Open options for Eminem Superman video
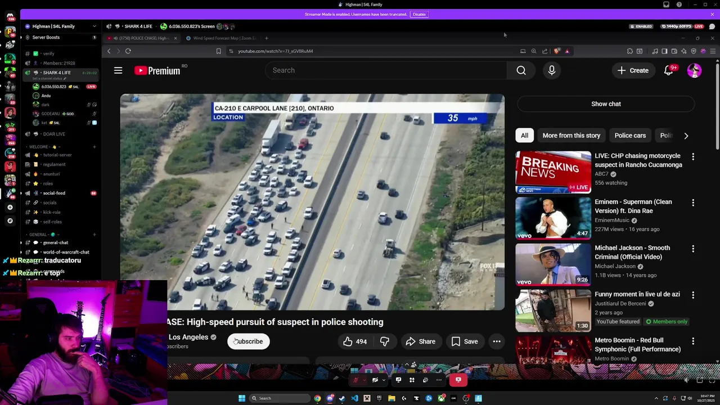 coord(693,202)
